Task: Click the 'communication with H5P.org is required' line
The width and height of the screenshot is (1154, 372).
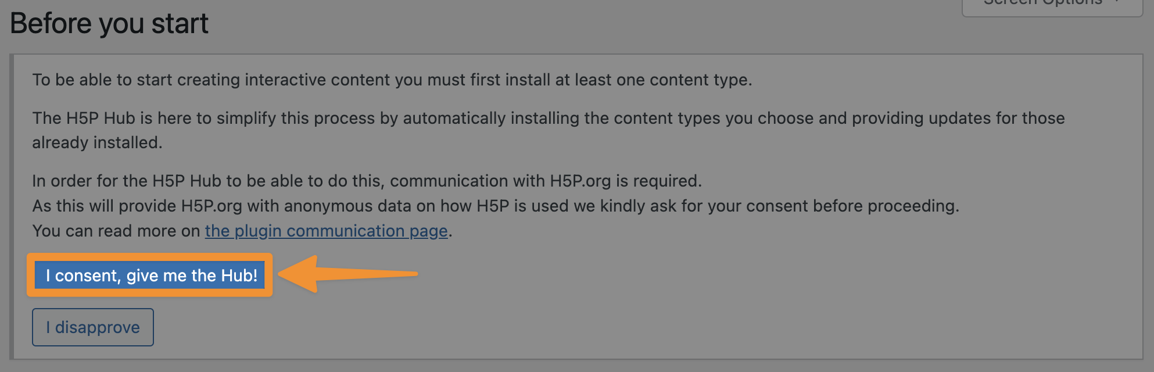Action: point(367,181)
